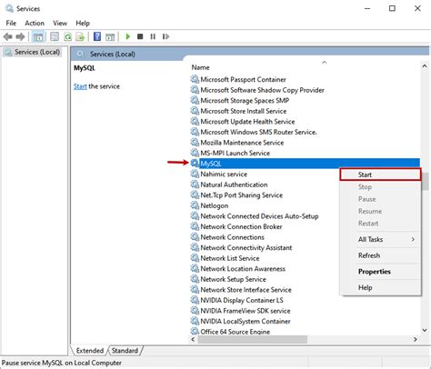Select the MySQL service row
Image resolution: width=431 pixels, height=369 pixels.
pos(305,164)
